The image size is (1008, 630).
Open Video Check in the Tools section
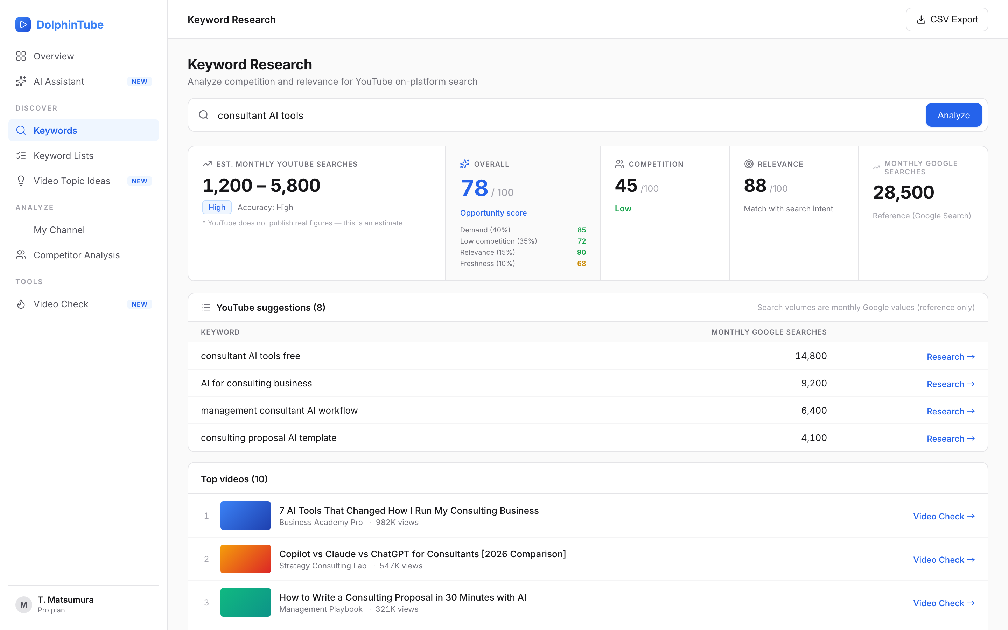(84, 304)
